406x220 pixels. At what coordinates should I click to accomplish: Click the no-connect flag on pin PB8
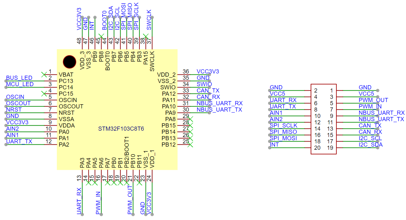102,36
